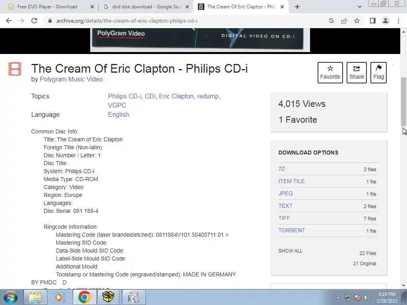Click the 4,015 Views text
The image size is (407, 305).
(x=302, y=104)
